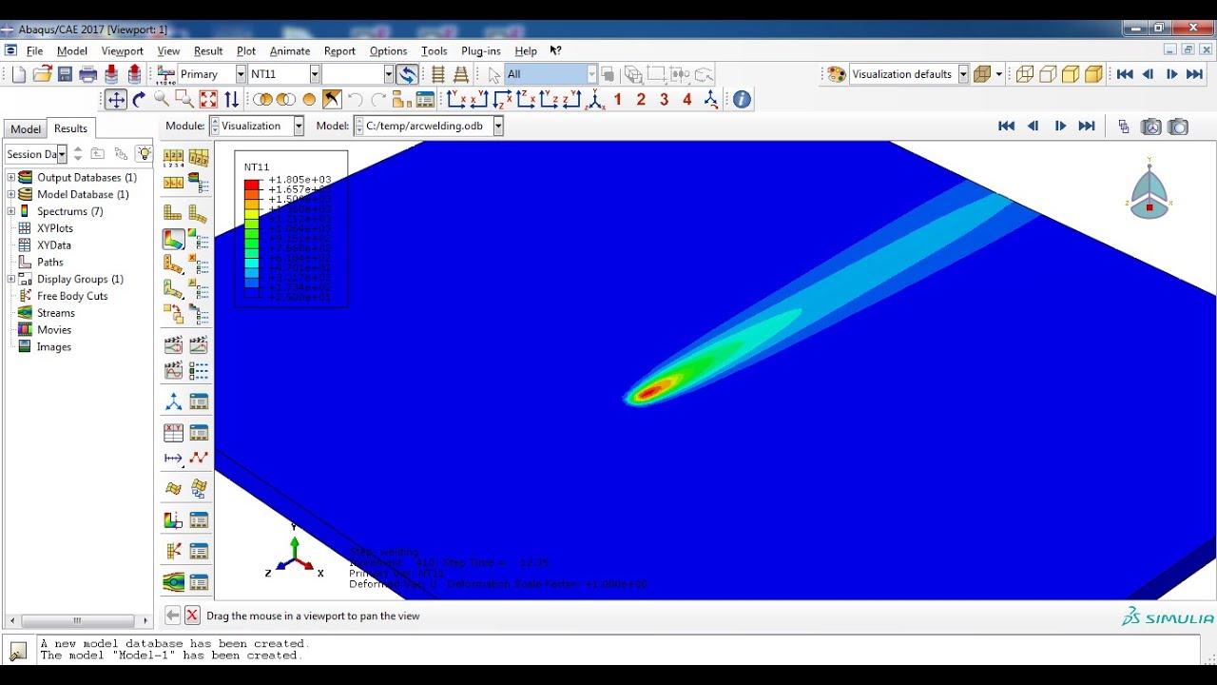This screenshot has height=685, width=1217.
Task: Open the Session Data dropdown
Action: (x=62, y=154)
